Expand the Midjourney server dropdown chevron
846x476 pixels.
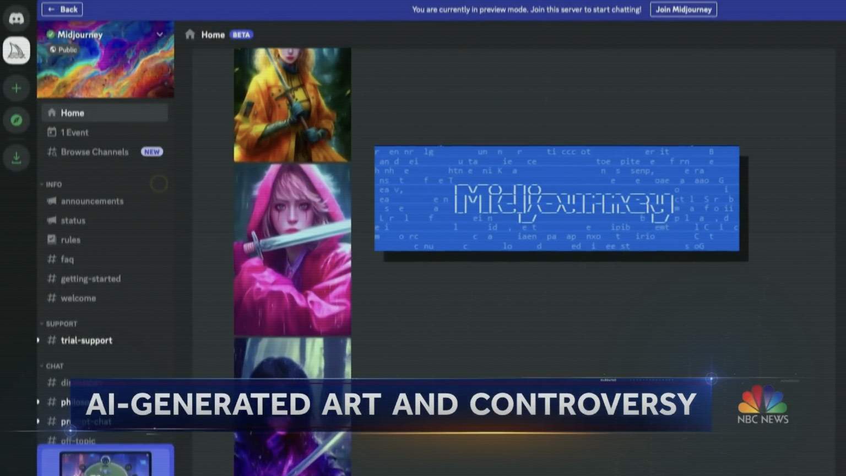point(160,34)
